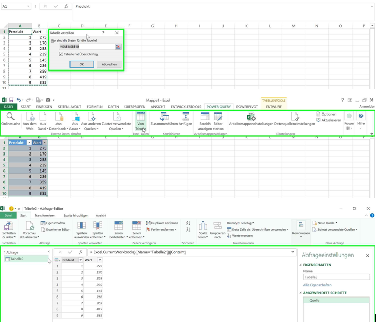Open Zuletzt verwendete Quellen dropdown in editor

tap(334, 230)
